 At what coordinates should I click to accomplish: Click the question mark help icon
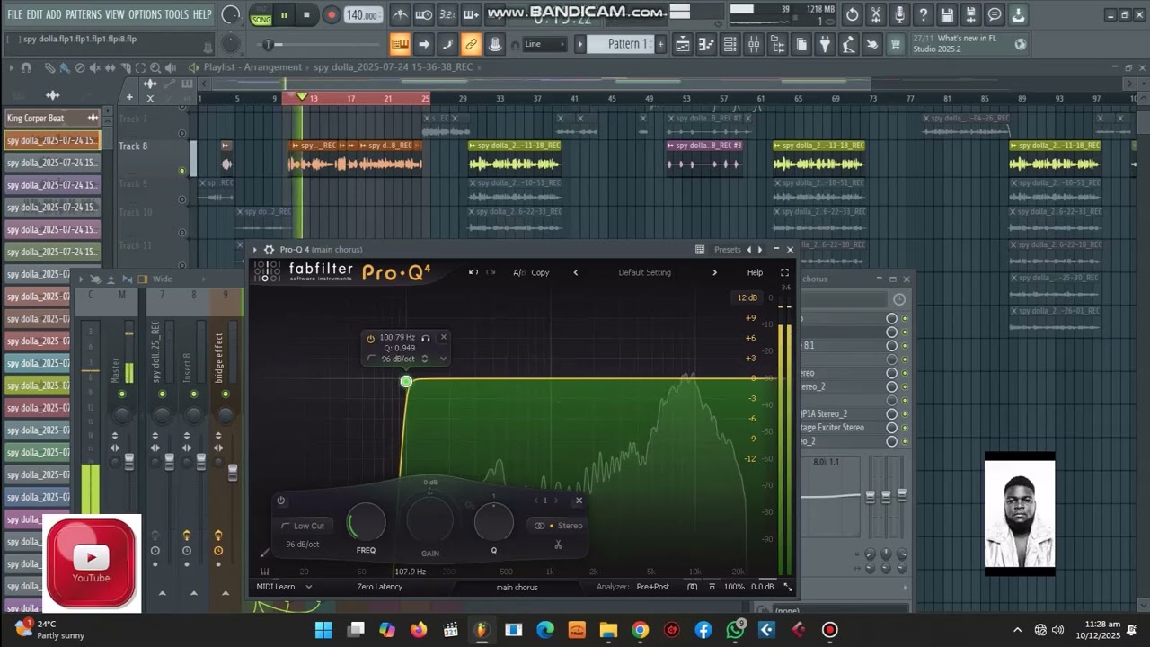tap(923, 15)
